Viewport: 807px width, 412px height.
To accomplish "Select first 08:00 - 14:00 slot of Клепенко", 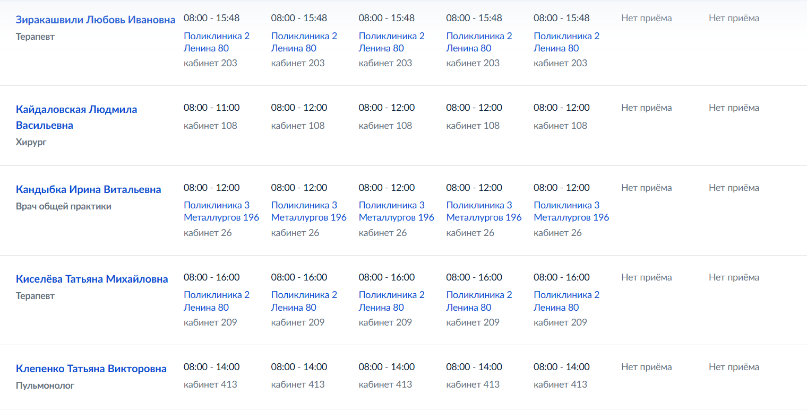I will [x=212, y=367].
